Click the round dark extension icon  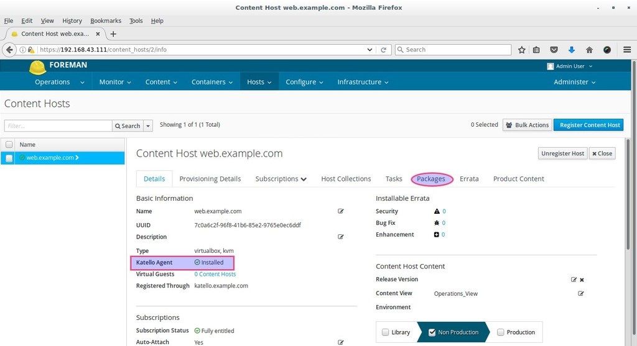click(x=607, y=50)
